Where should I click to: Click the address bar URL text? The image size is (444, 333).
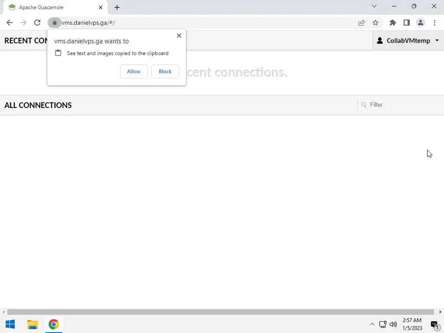coord(88,23)
